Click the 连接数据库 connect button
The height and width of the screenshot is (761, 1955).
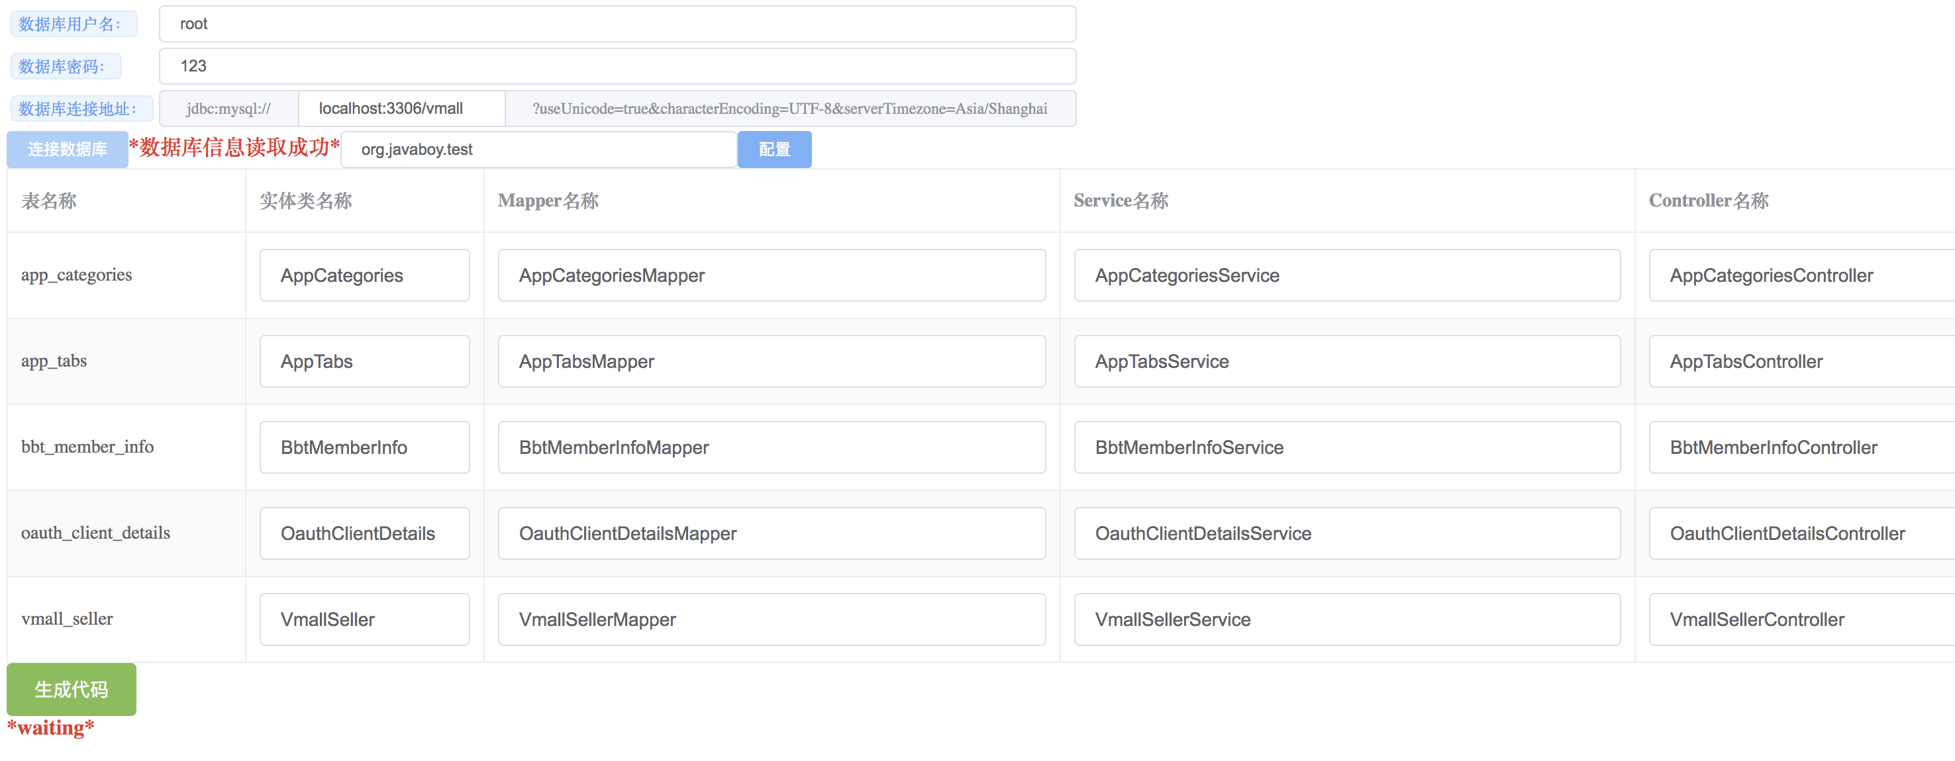[68, 150]
